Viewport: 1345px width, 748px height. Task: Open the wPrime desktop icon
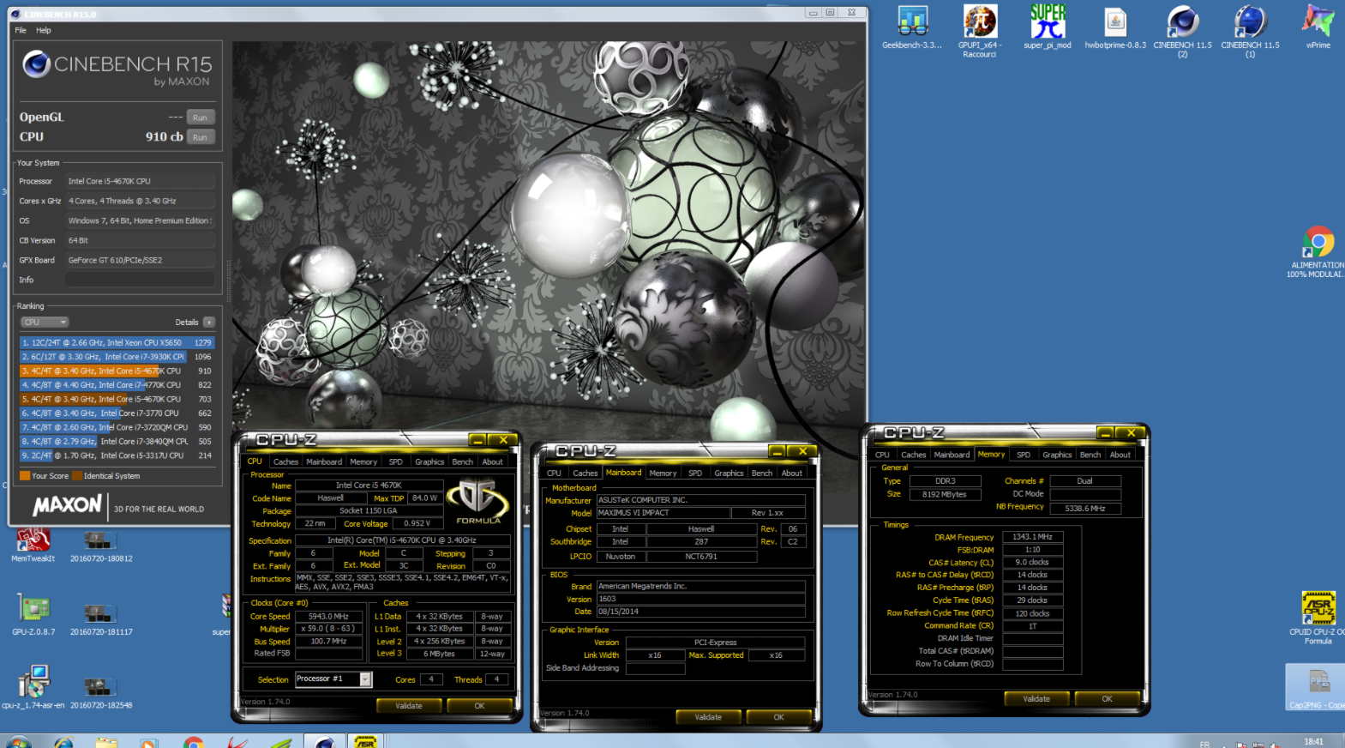click(1318, 27)
